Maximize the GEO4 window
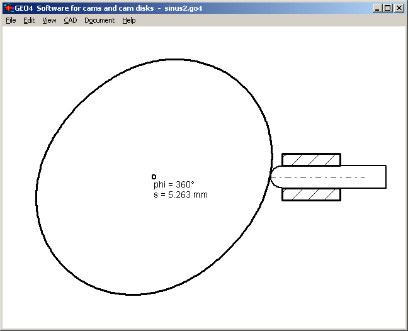Image resolution: width=408 pixels, height=331 pixels. click(388, 8)
